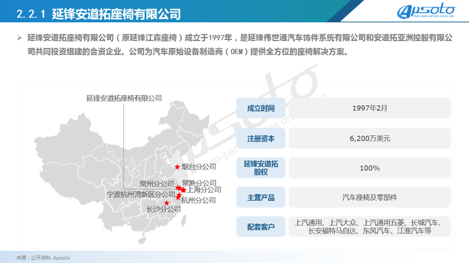This screenshot has width=469, height=263.
Task: Click the red star below 常州分公司 label
Action: tap(178, 187)
